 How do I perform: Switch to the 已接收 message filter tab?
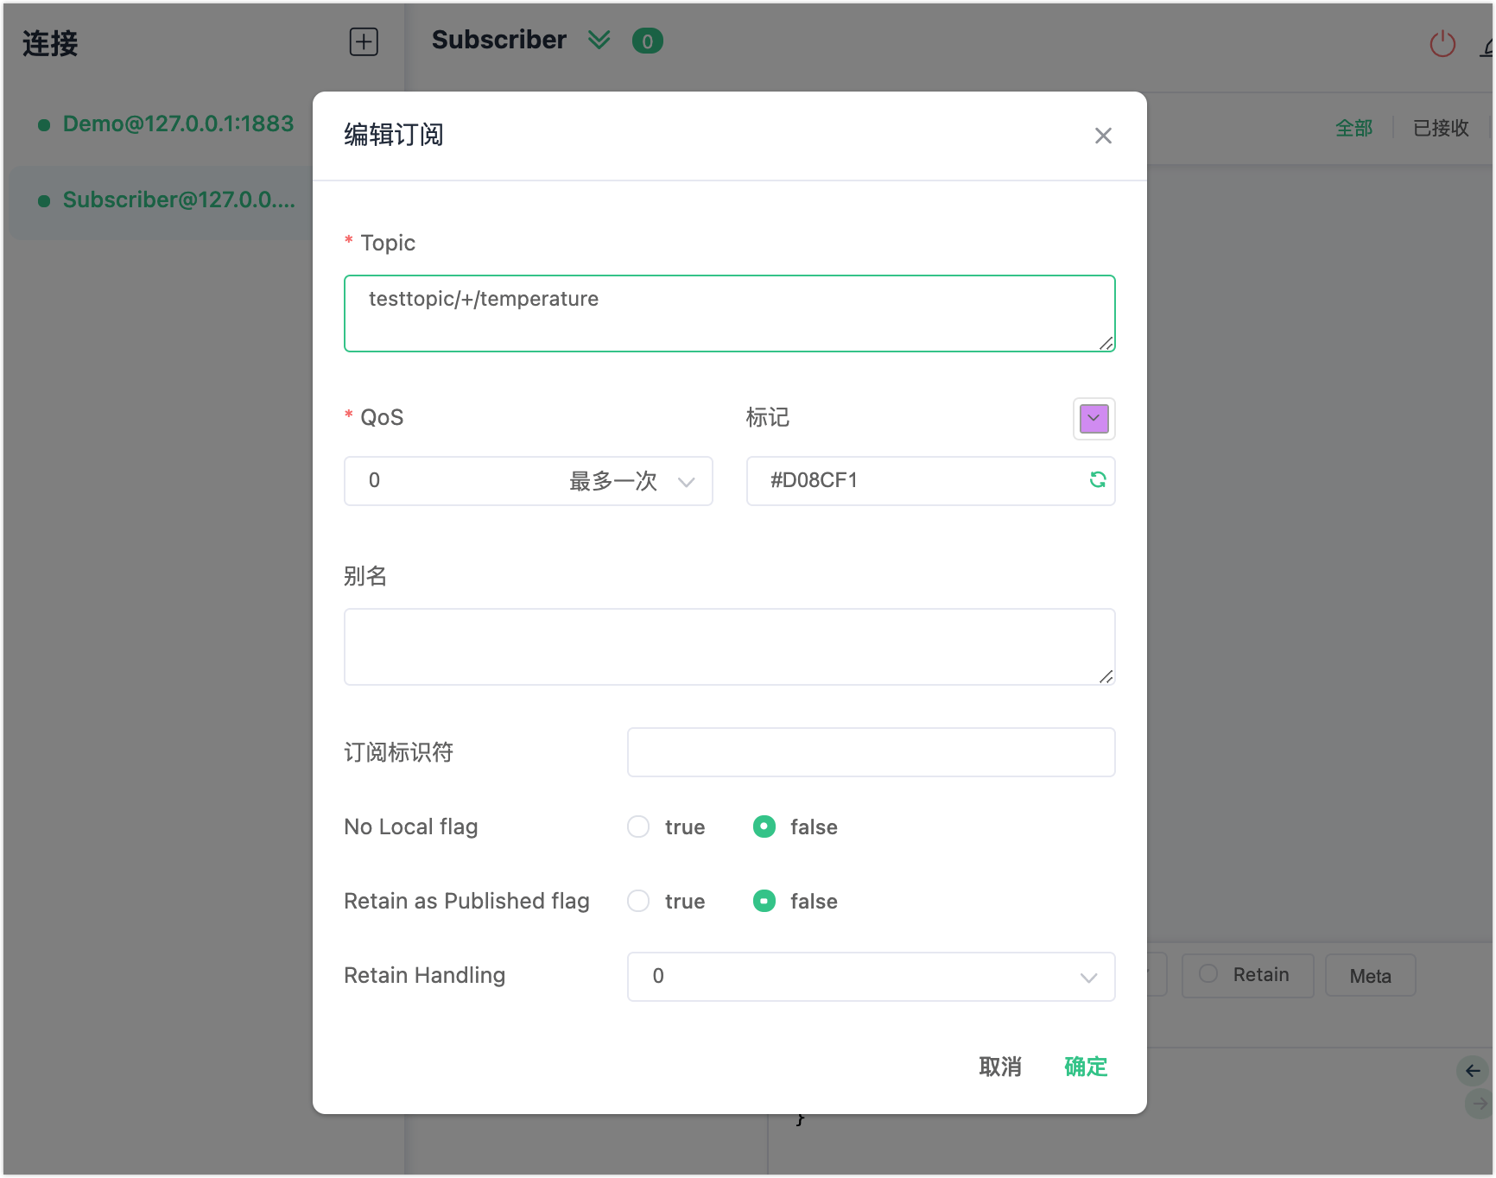click(x=1440, y=129)
